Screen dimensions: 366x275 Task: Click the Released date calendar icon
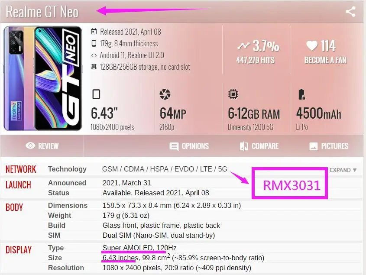[94, 31]
